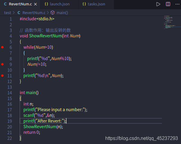The height and width of the screenshot is (144, 181).
Task: Click the int n; declaration
Action: tap(28, 104)
